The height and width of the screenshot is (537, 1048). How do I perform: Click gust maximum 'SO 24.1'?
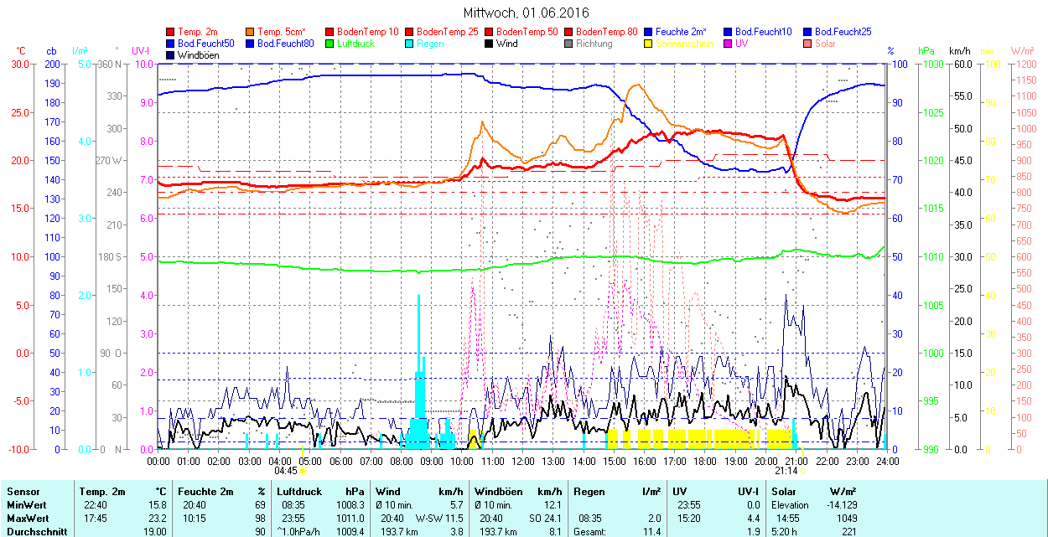point(544,519)
